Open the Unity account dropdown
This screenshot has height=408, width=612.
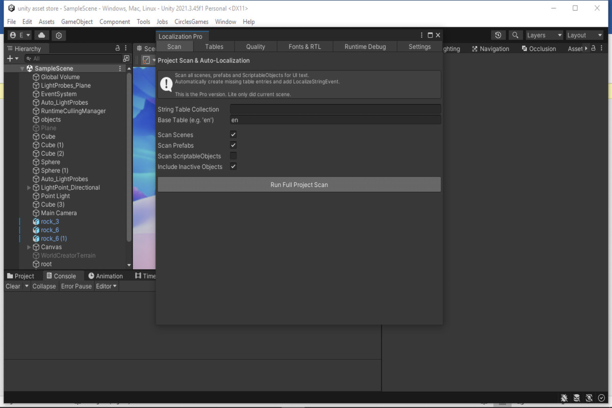pyautogui.click(x=20, y=35)
